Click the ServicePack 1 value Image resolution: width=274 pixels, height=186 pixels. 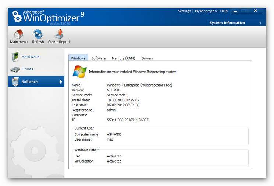tap(117, 95)
